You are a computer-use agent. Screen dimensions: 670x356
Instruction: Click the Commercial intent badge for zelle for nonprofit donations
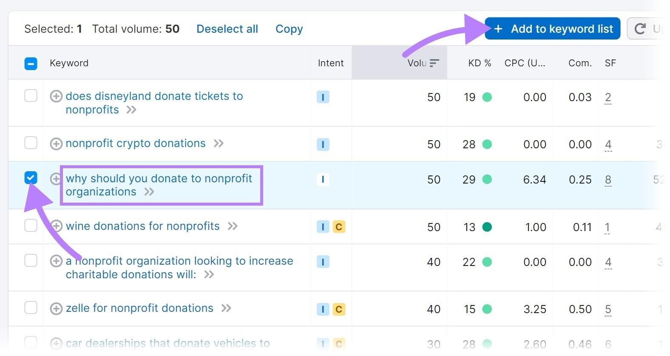[x=339, y=309]
